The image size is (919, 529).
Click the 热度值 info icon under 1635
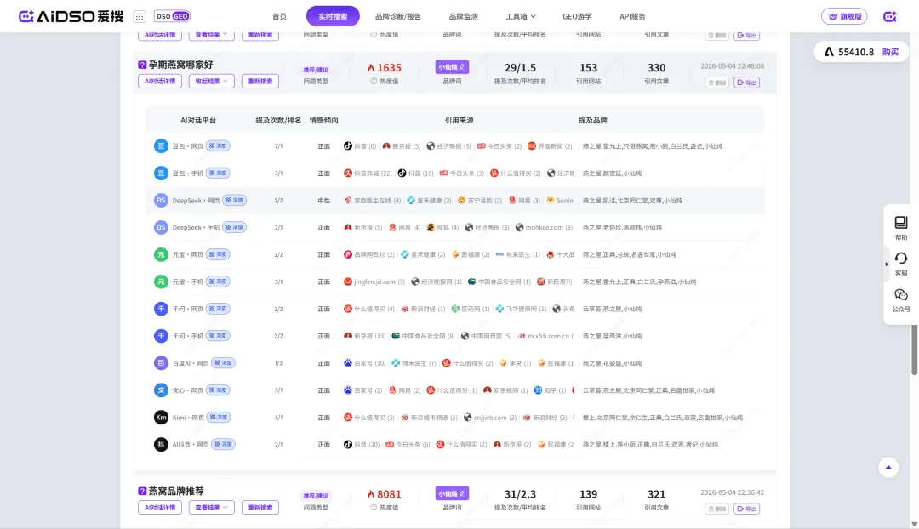tap(374, 82)
